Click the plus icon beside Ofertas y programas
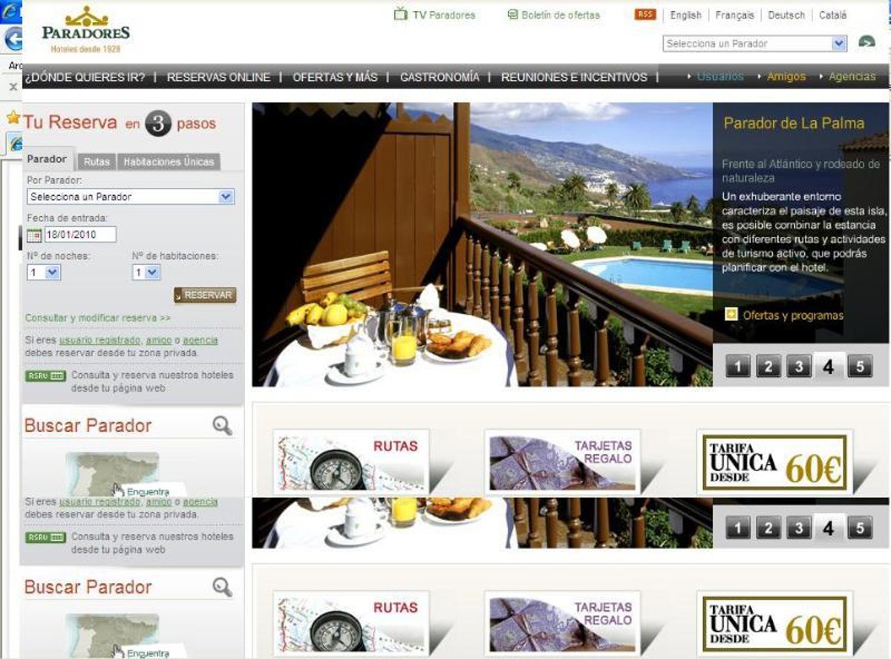 [x=731, y=315]
